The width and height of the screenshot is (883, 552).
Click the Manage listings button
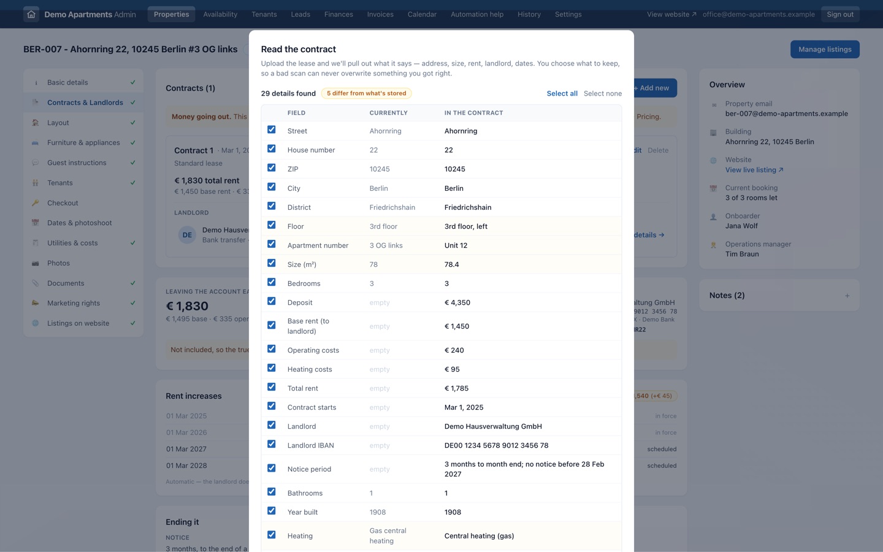[x=825, y=49]
